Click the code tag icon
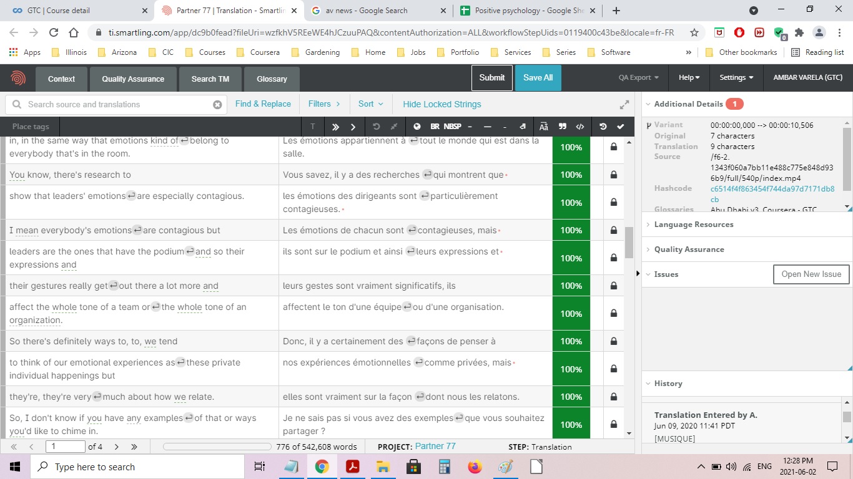 580,127
